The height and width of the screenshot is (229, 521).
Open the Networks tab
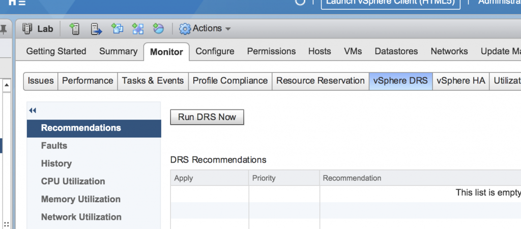pos(449,51)
